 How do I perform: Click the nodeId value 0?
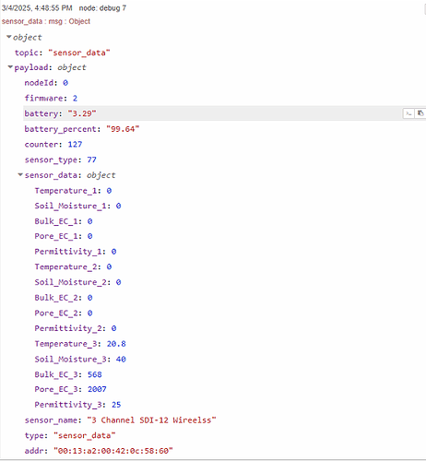(x=65, y=83)
